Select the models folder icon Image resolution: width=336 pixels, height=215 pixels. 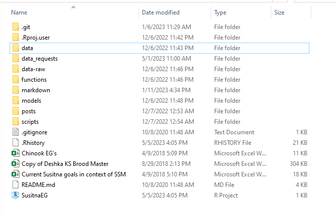point(16,100)
